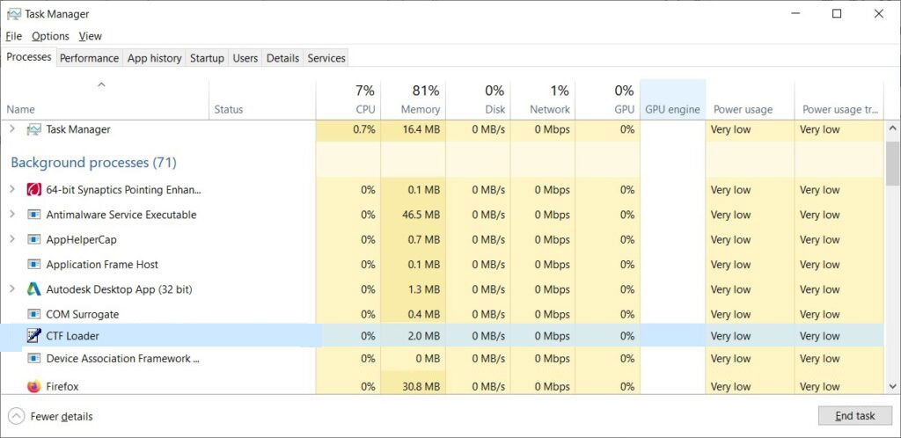Select the Processes tab
Viewport: 901px width, 438px height.
pos(29,57)
